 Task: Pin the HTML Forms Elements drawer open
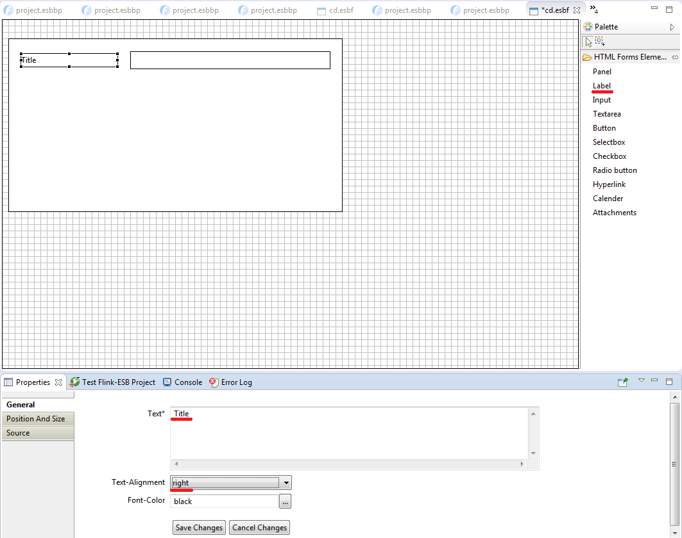tap(675, 57)
